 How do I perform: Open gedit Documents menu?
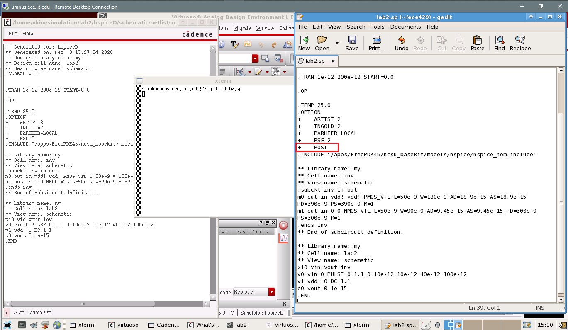(x=405, y=27)
